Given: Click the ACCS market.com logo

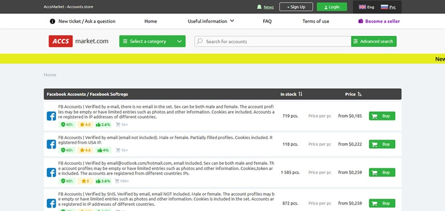Looking at the screenshot, I should (78, 41).
